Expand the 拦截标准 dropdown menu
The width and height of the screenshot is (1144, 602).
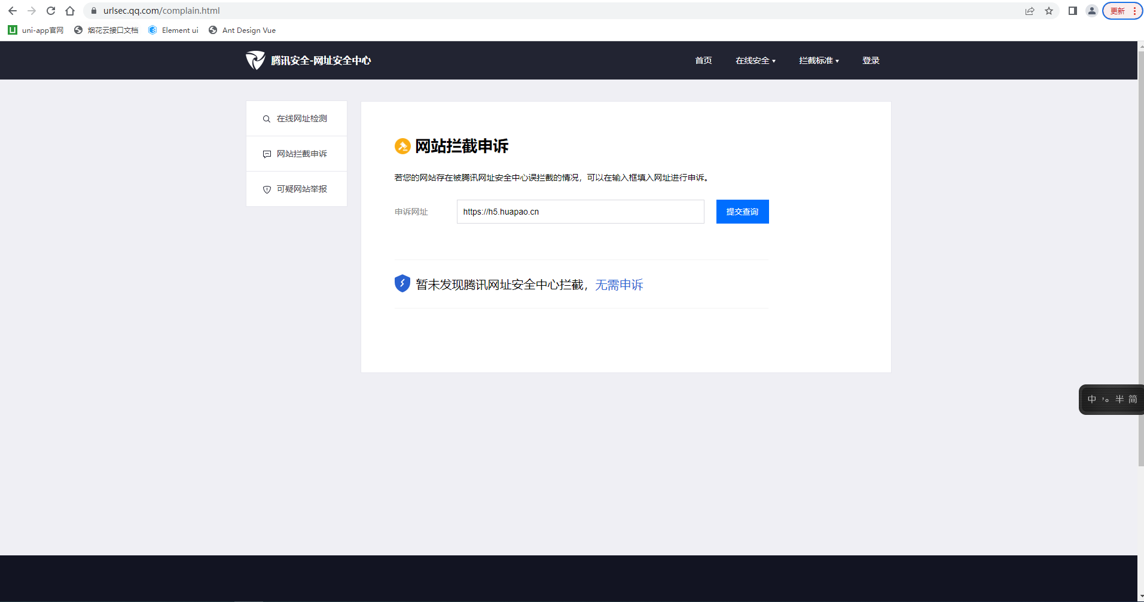click(x=819, y=60)
